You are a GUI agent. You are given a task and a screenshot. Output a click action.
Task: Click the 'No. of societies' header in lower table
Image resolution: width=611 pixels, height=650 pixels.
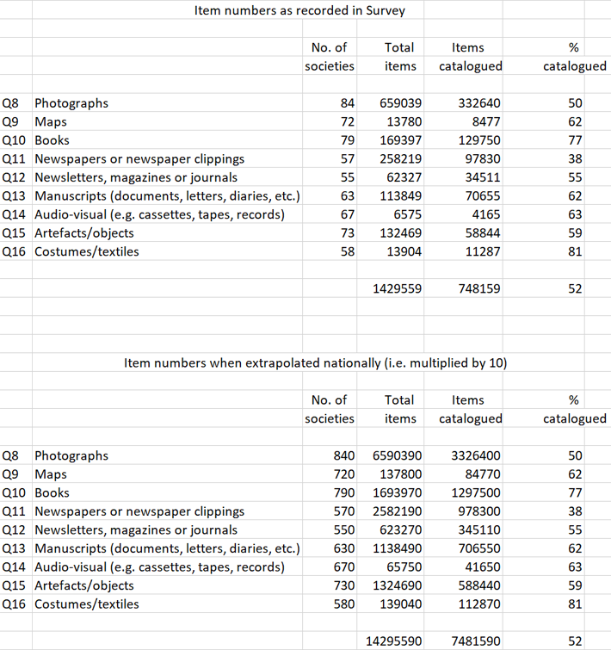330,409
